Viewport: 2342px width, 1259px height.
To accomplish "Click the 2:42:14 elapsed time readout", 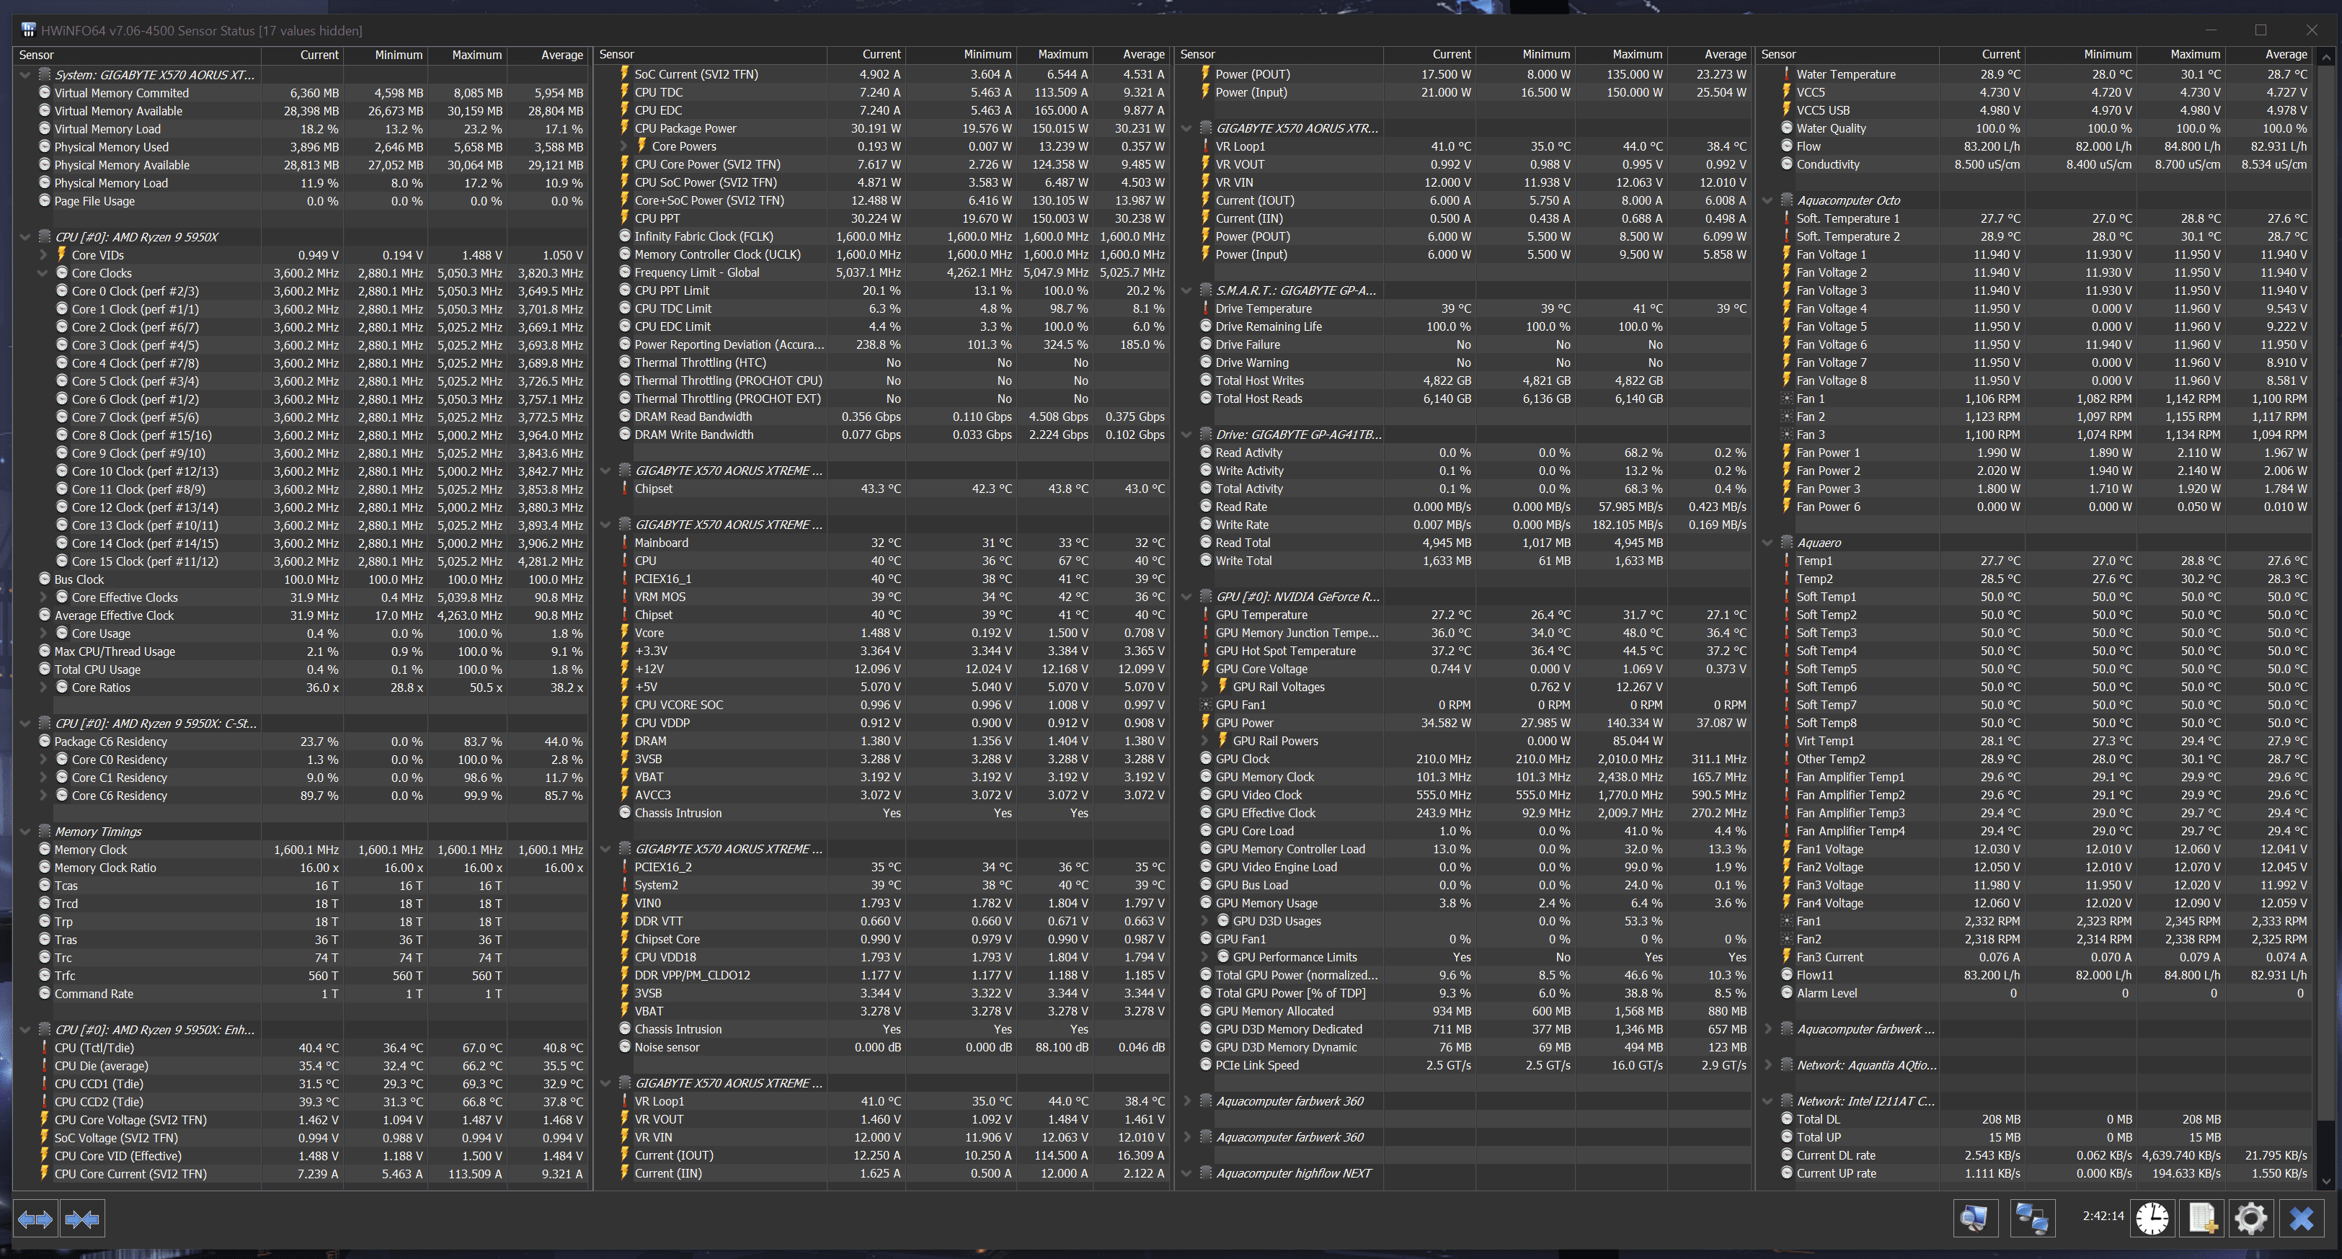I will point(2103,1215).
